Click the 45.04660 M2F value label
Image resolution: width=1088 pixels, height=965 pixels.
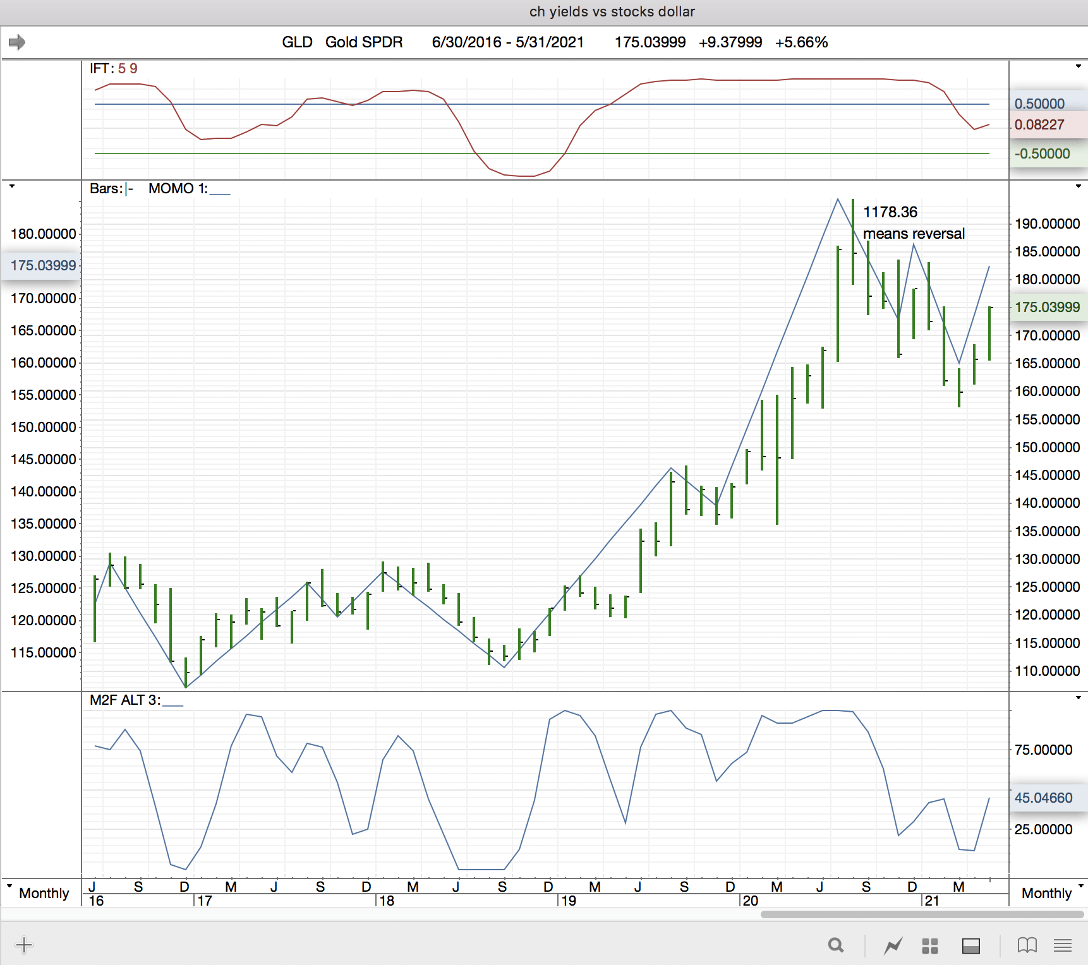1043,798
